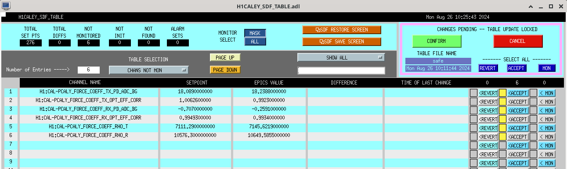Click EPICS value 10649.5855000000

point(269,135)
